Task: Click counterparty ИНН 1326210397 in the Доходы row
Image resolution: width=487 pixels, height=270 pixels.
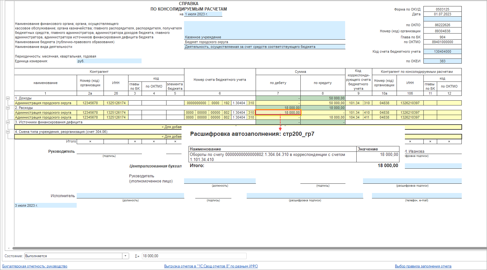Action: point(410,103)
